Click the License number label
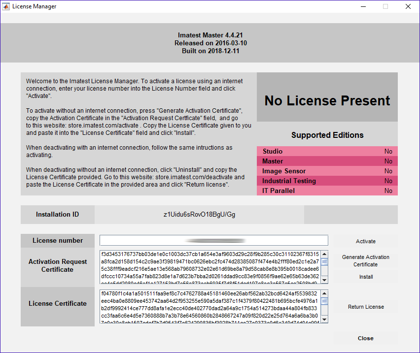 click(58, 240)
